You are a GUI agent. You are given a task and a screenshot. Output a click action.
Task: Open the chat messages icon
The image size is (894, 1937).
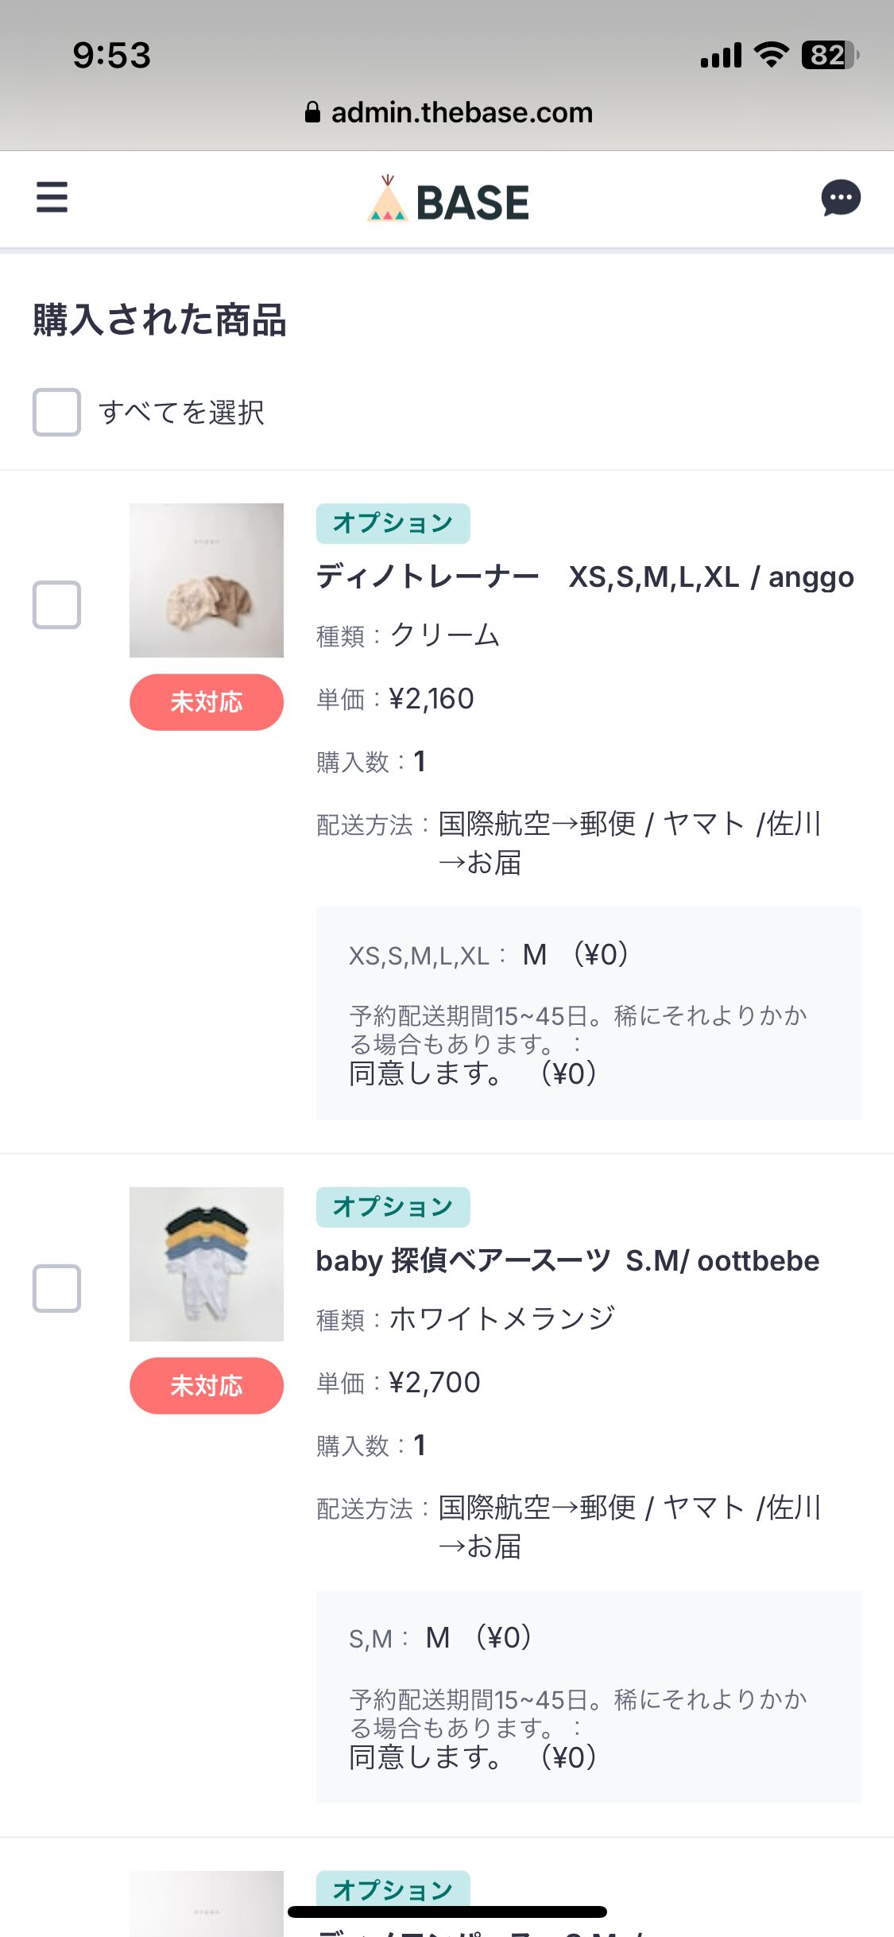tap(841, 198)
